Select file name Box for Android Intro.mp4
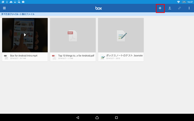Screen dimensions: 194x121 24,56
